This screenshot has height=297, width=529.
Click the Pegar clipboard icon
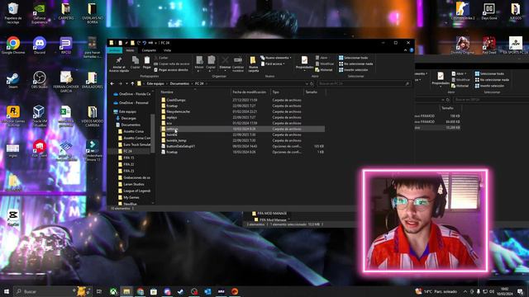(x=147, y=60)
